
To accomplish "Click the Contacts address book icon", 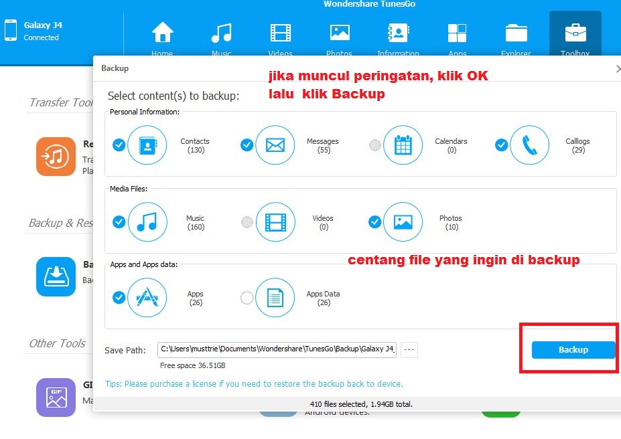I will pyautogui.click(x=147, y=145).
